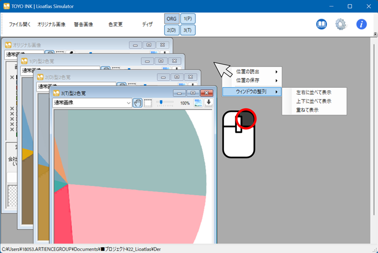
Task: Click the blue information icon
Action: pyautogui.click(x=362, y=24)
